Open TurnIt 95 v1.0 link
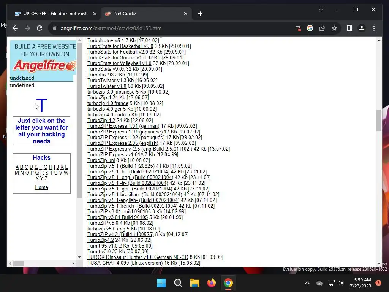The image size is (389, 292). [103, 246]
